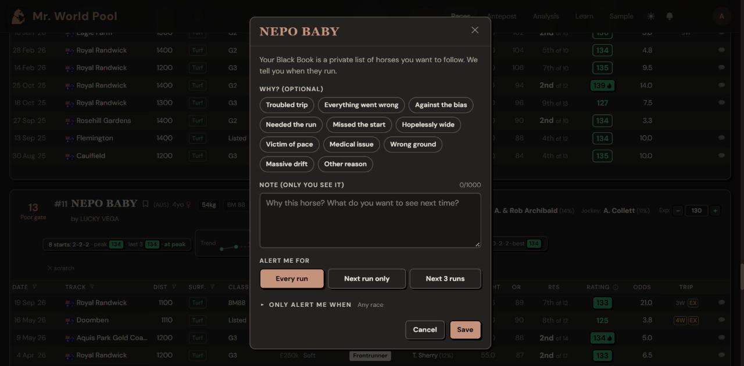
Task: Open the user avatar "A" menu
Action: click(722, 16)
